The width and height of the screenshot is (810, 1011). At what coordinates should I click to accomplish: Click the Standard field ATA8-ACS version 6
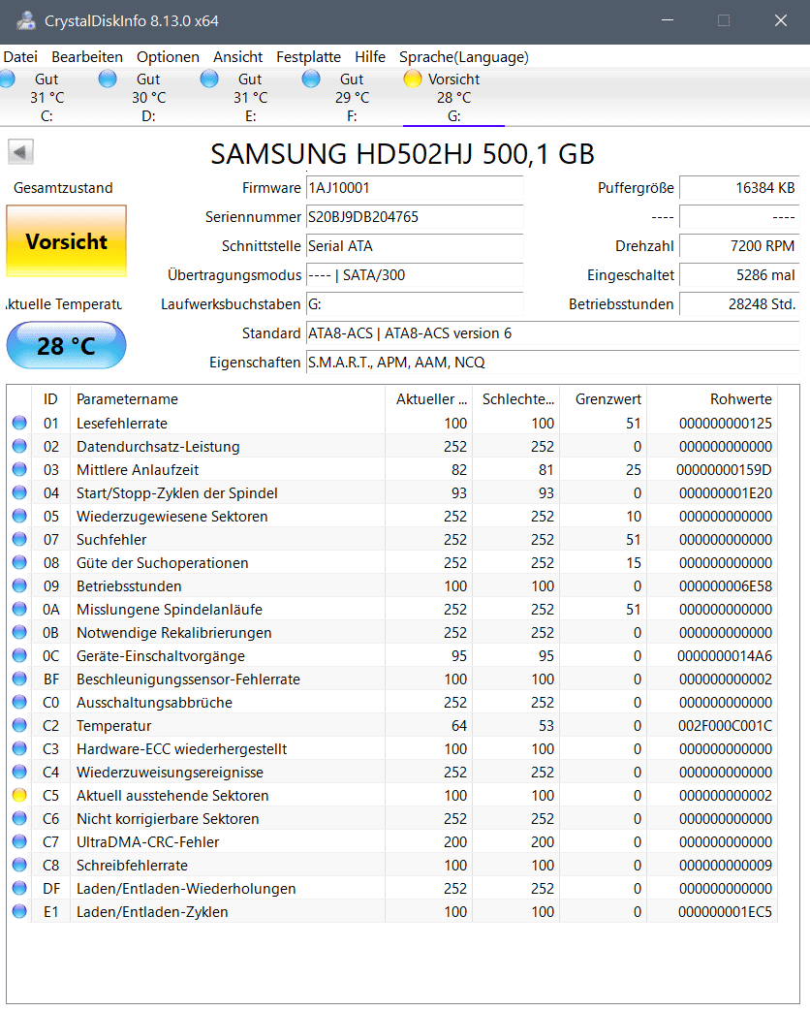click(553, 333)
